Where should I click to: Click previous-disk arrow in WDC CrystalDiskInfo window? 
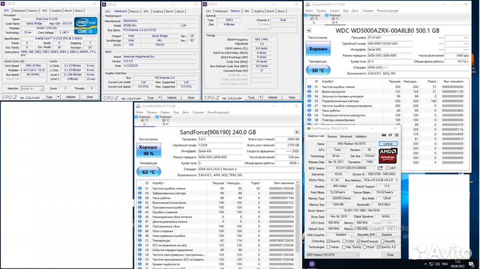coord(309,30)
